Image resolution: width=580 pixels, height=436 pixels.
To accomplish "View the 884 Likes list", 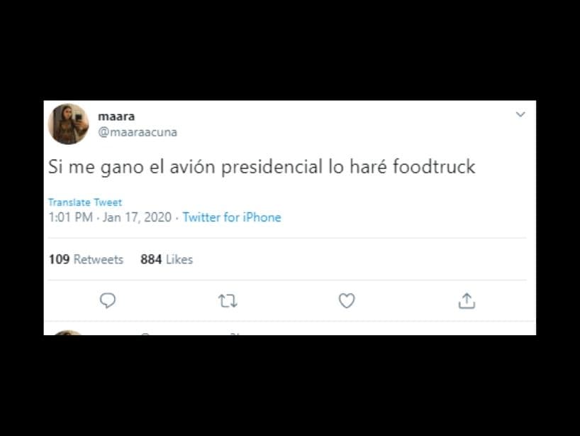I will point(167,259).
